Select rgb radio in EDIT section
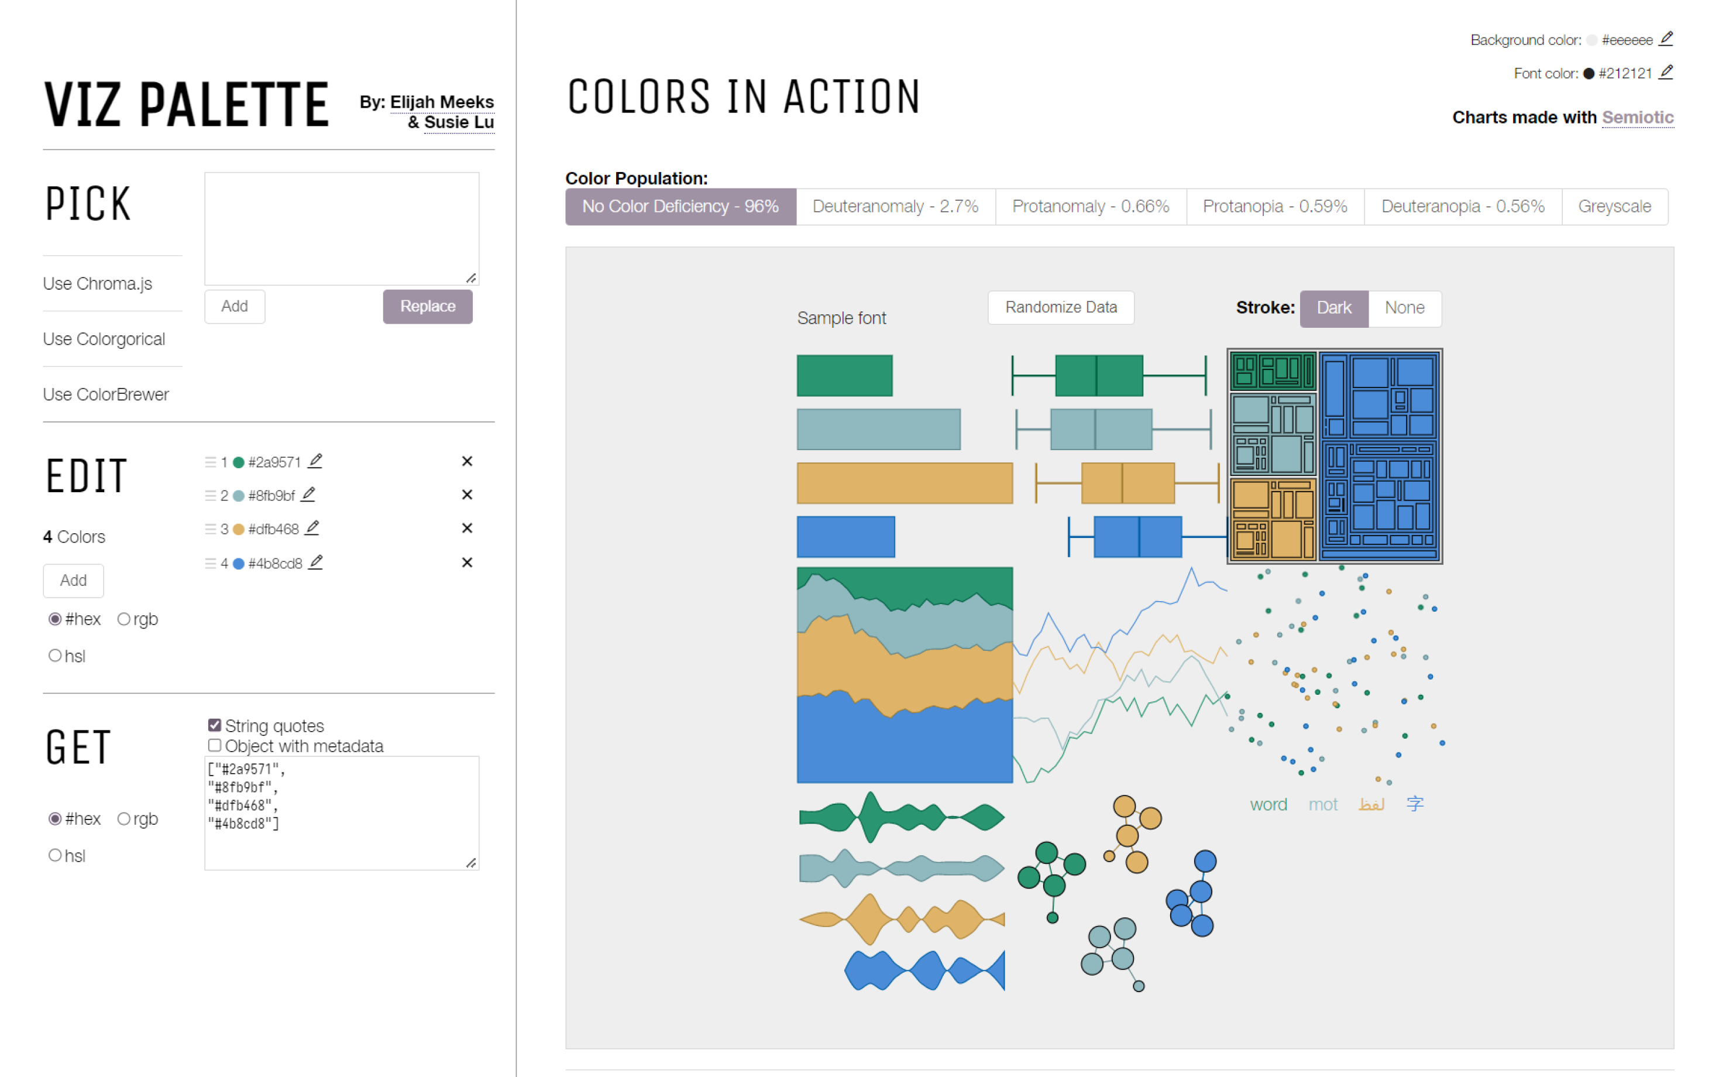 click(x=123, y=619)
